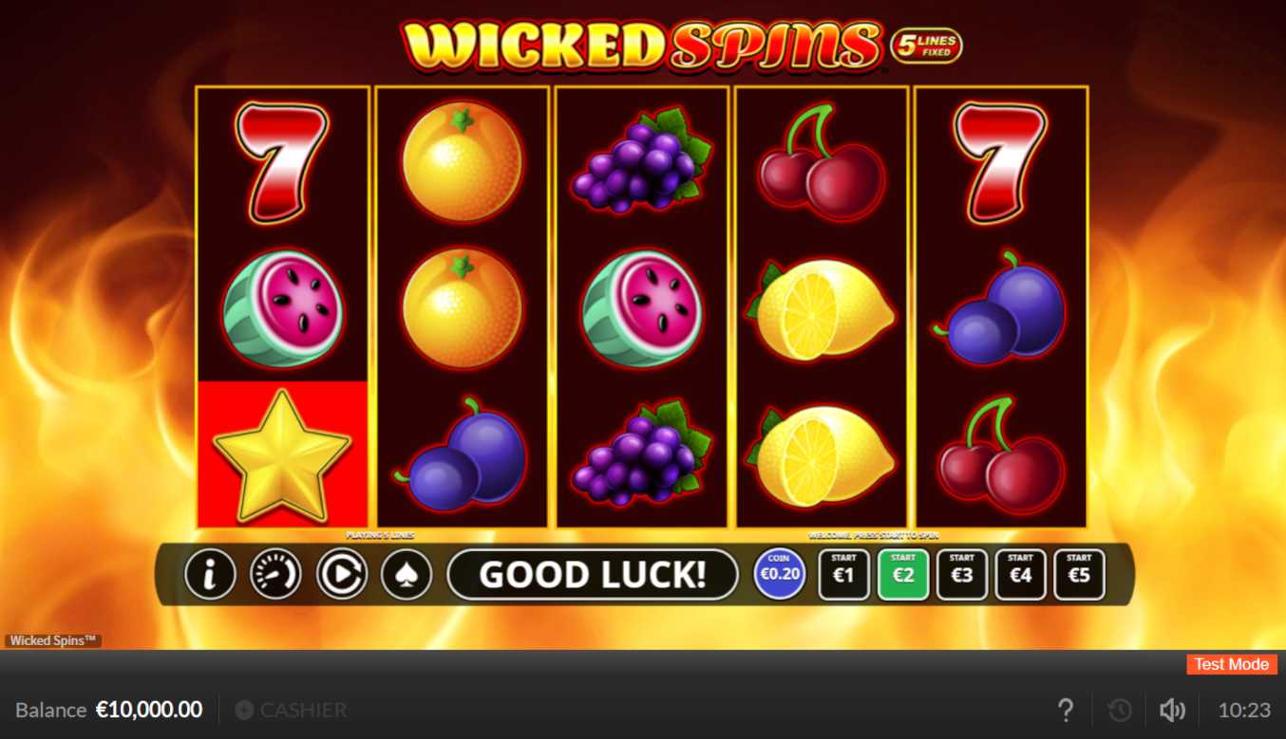This screenshot has height=739, width=1286.
Task: Click the Test Mode badge
Action: (1232, 664)
